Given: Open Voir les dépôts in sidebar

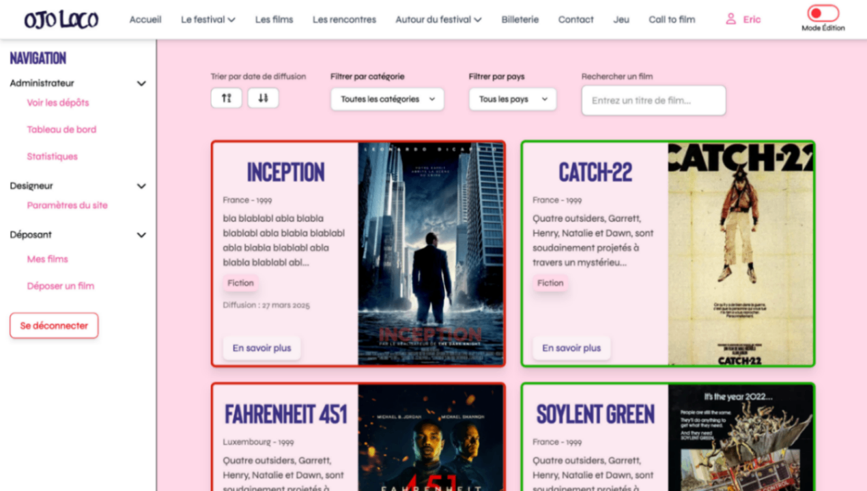Looking at the screenshot, I should coord(58,103).
